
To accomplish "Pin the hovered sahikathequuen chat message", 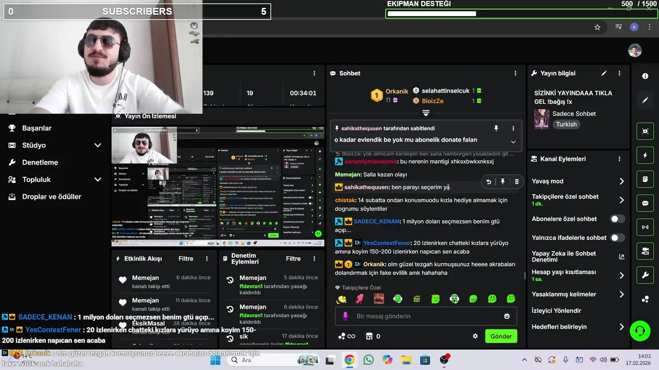I will 502,182.
